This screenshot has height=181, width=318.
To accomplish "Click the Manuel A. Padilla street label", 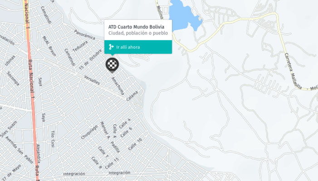I will pos(110,137).
